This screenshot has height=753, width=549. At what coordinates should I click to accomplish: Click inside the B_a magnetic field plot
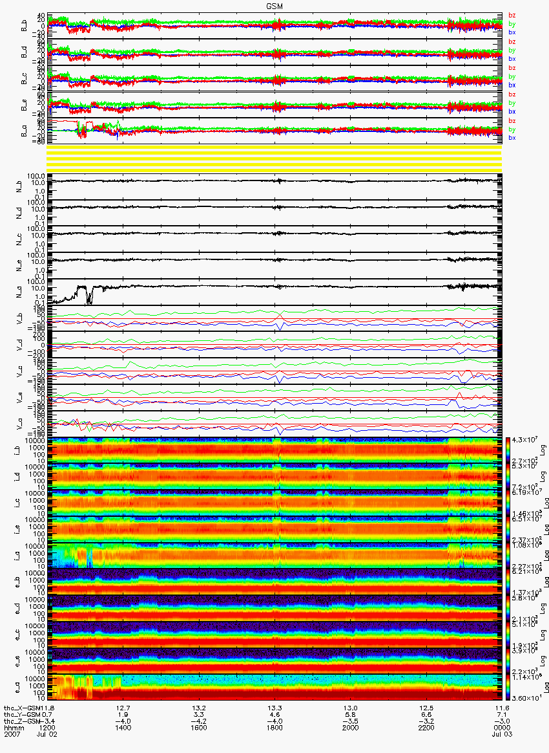pyautogui.click(x=274, y=131)
